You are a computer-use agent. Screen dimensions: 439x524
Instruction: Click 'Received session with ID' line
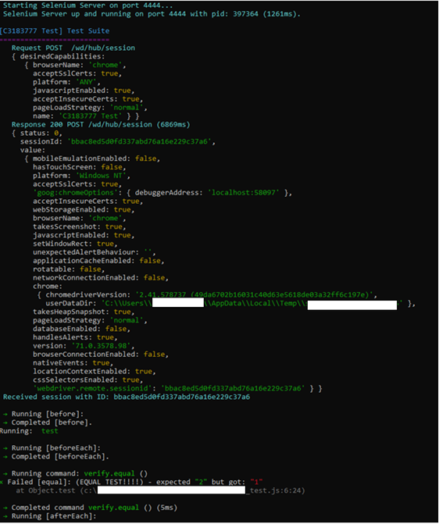click(127, 397)
